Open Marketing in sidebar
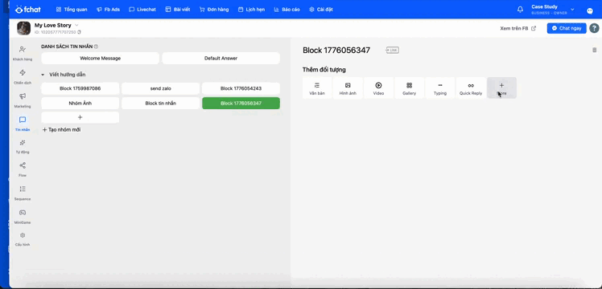 pos(23,100)
